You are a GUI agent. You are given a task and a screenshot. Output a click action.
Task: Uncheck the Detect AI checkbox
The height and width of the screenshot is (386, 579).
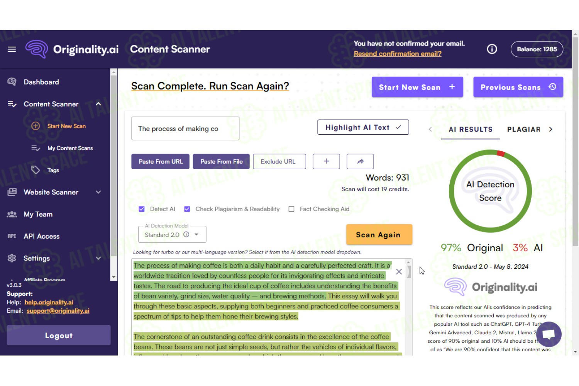pos(142,209)
